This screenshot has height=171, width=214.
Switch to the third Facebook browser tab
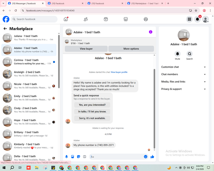coord(105,3)
